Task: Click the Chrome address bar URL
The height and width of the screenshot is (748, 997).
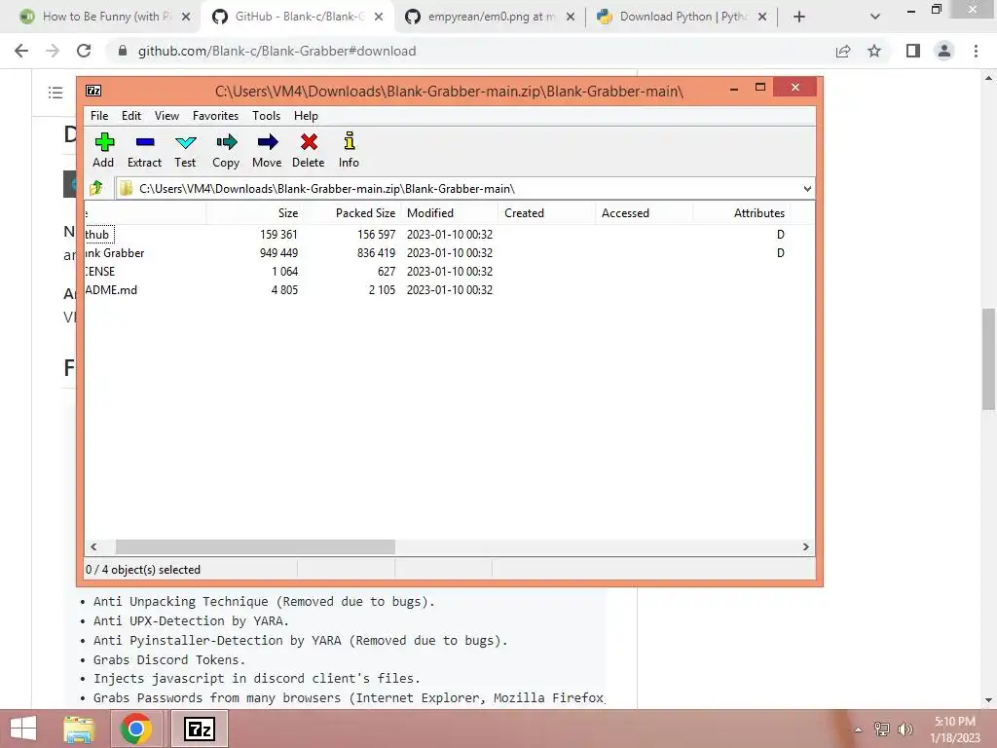Action: (277, 51)
